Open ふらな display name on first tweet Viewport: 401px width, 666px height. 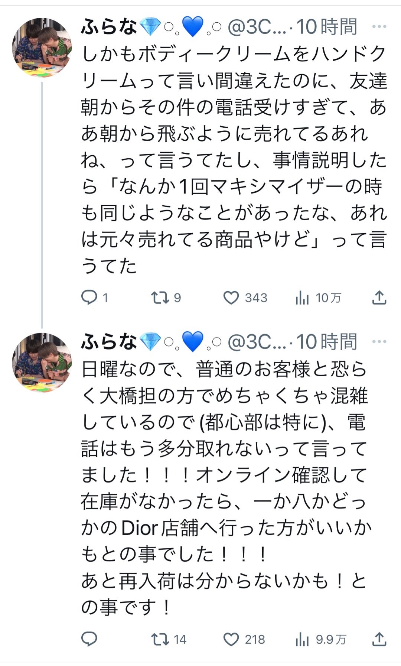[x=109, y=27]
